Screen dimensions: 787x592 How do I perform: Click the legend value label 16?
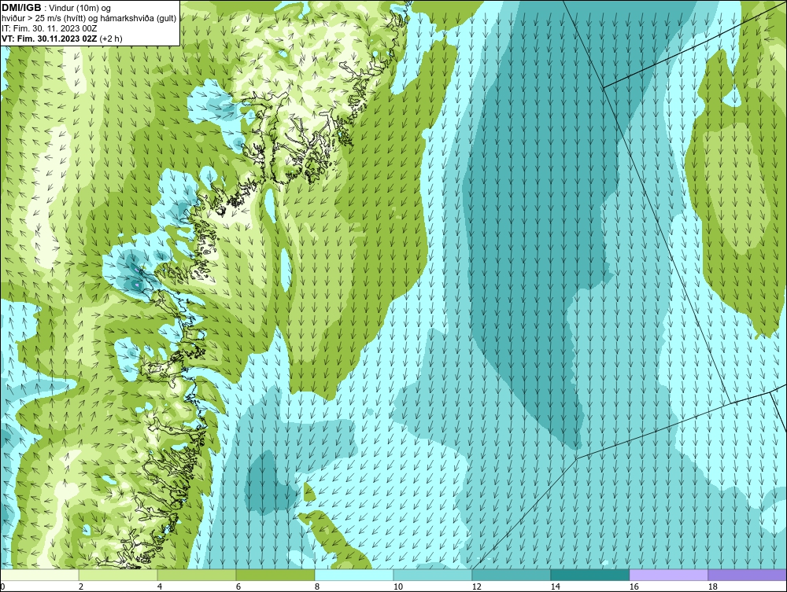[x=634, y=586]
